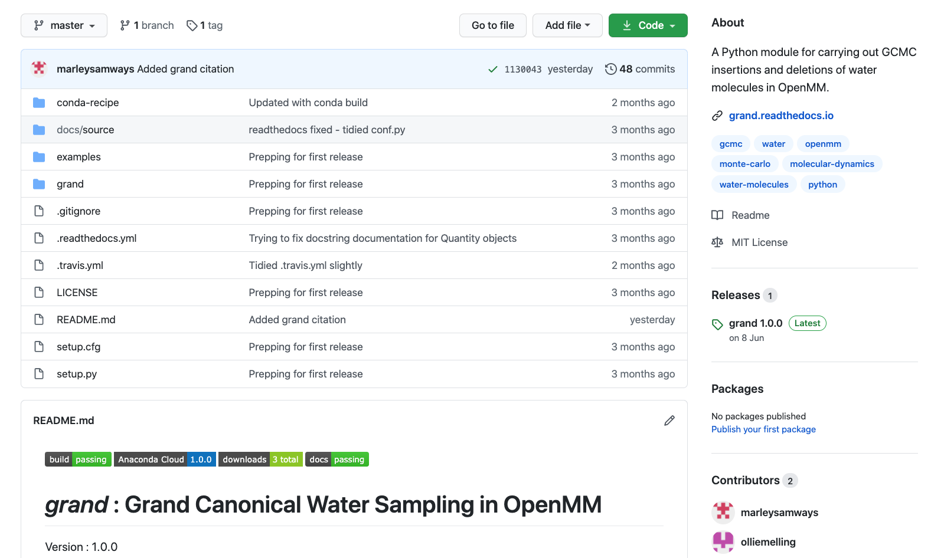Click the grand 1.0.0 release tag icon
The image size is (931, 558).
[717, 324]
